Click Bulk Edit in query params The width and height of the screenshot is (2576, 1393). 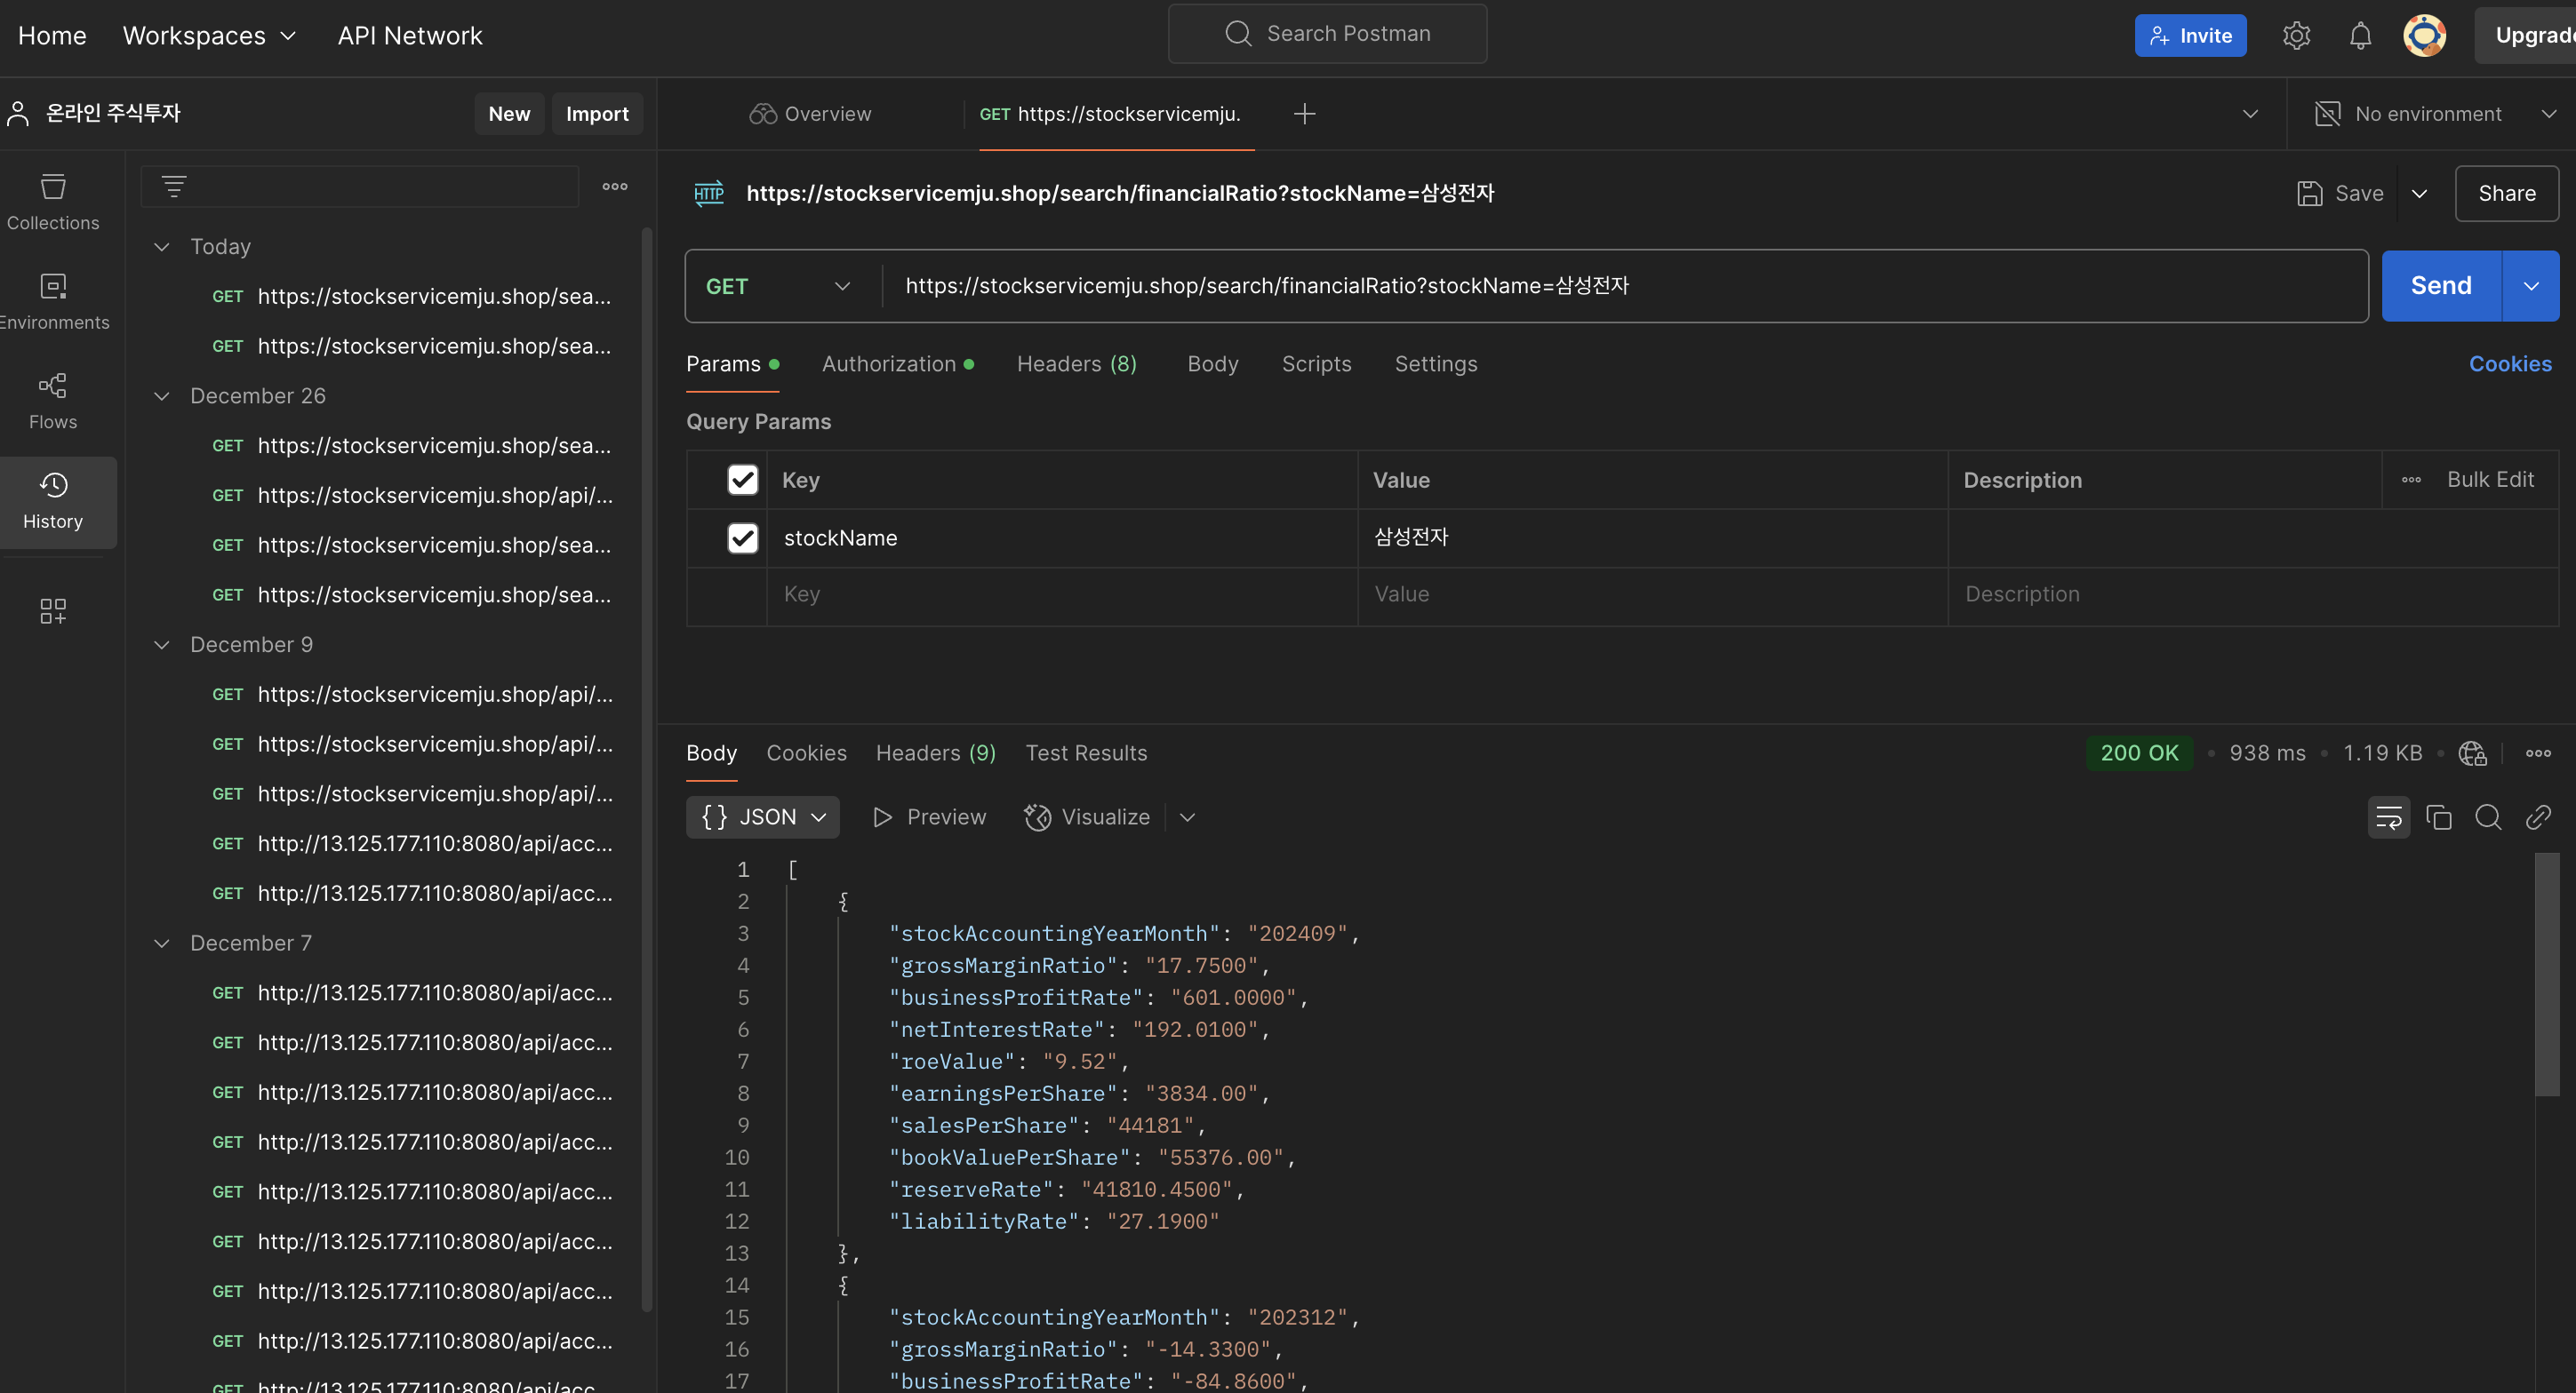(x=2490, y=480)
